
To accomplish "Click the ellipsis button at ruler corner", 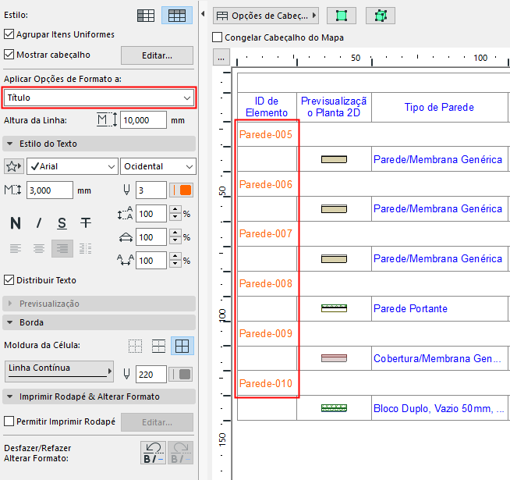I will (x=221, y=58).
